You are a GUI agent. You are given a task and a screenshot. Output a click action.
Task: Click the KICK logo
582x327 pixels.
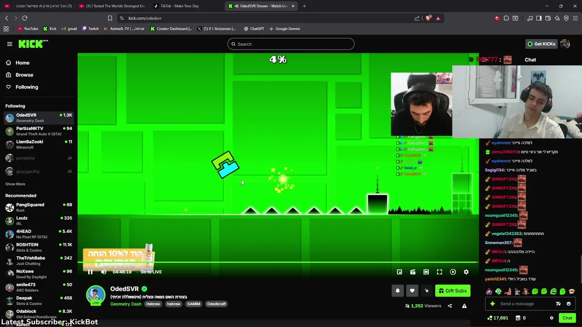33,44
